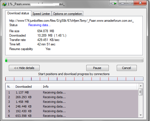Close the download window with X

click(x=140, y=3)
